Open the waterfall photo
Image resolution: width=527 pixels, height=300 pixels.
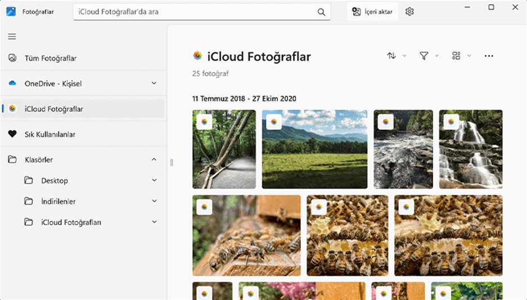coord(471,149)
